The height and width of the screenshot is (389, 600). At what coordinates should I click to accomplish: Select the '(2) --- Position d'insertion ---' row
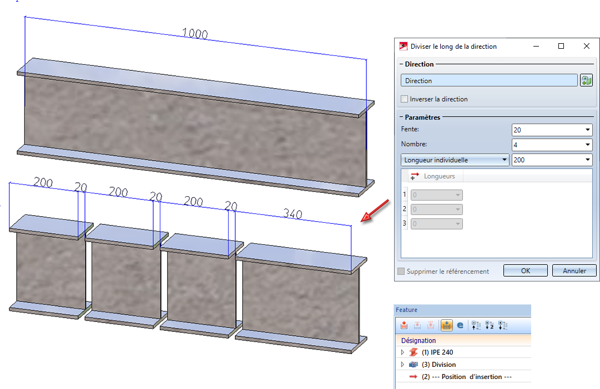pyautogui.click(x=463, y=376)
